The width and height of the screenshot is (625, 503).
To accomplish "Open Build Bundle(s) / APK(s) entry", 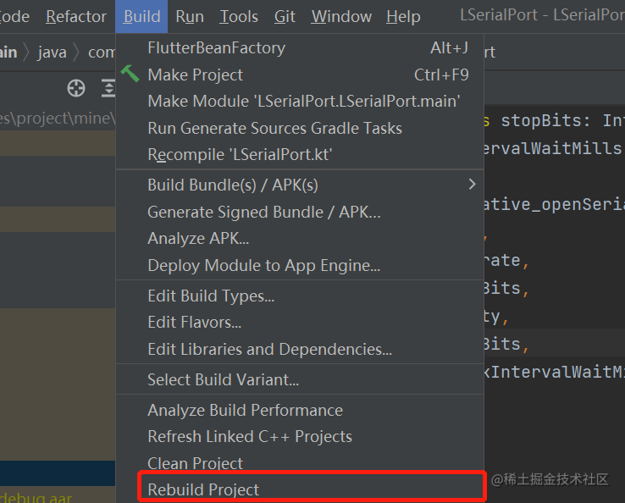I will (300, 185).
